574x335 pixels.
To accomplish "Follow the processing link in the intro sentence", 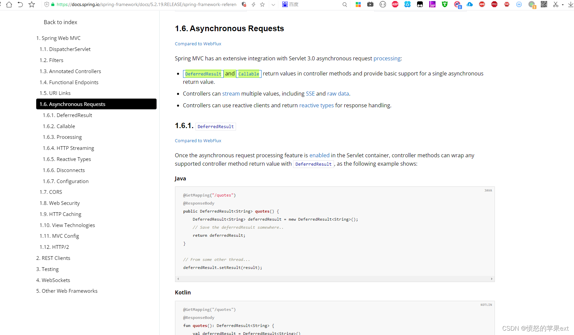I will point(387,58).
